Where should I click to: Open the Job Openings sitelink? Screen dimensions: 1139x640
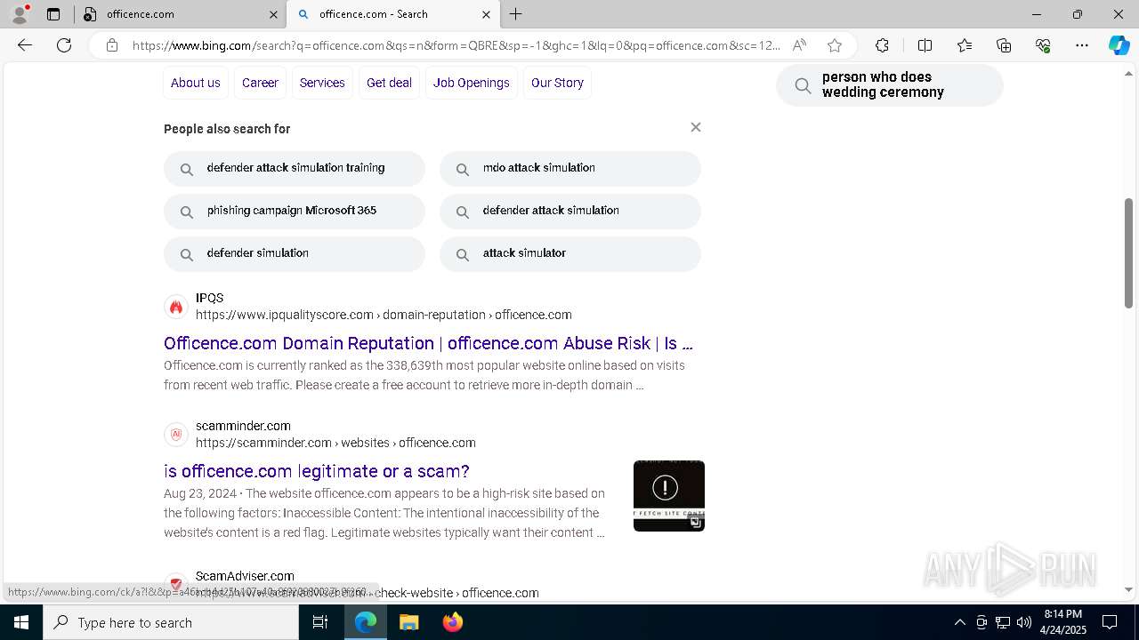(x=472, y=83)
